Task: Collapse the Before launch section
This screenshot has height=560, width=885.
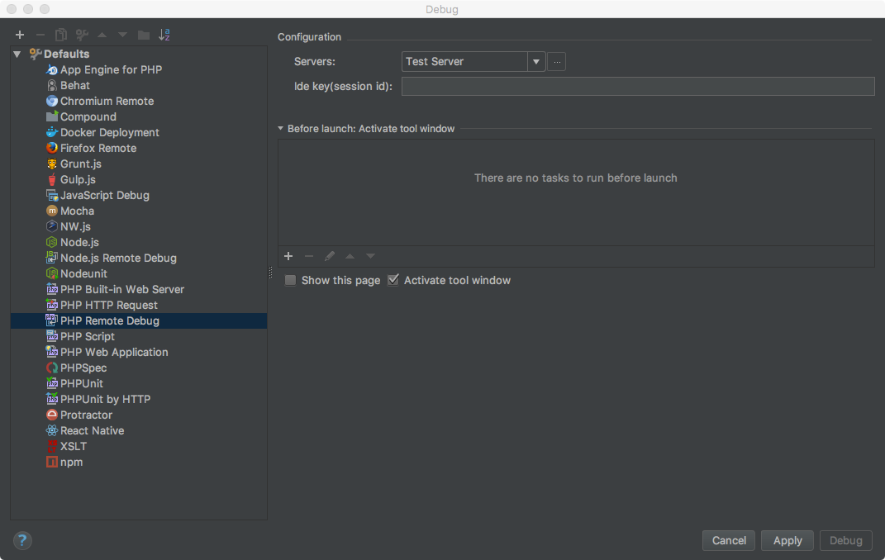Action: click(281, 129)
